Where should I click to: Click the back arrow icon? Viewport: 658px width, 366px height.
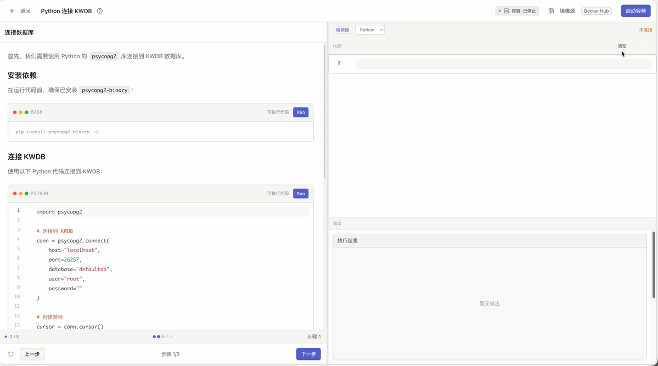coord(12,11)
